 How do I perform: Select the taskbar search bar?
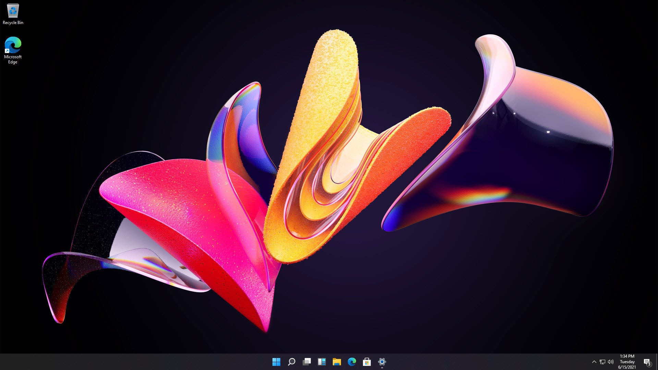pos(292,361)
